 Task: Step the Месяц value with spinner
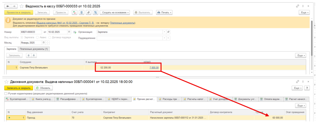point(47,43)
